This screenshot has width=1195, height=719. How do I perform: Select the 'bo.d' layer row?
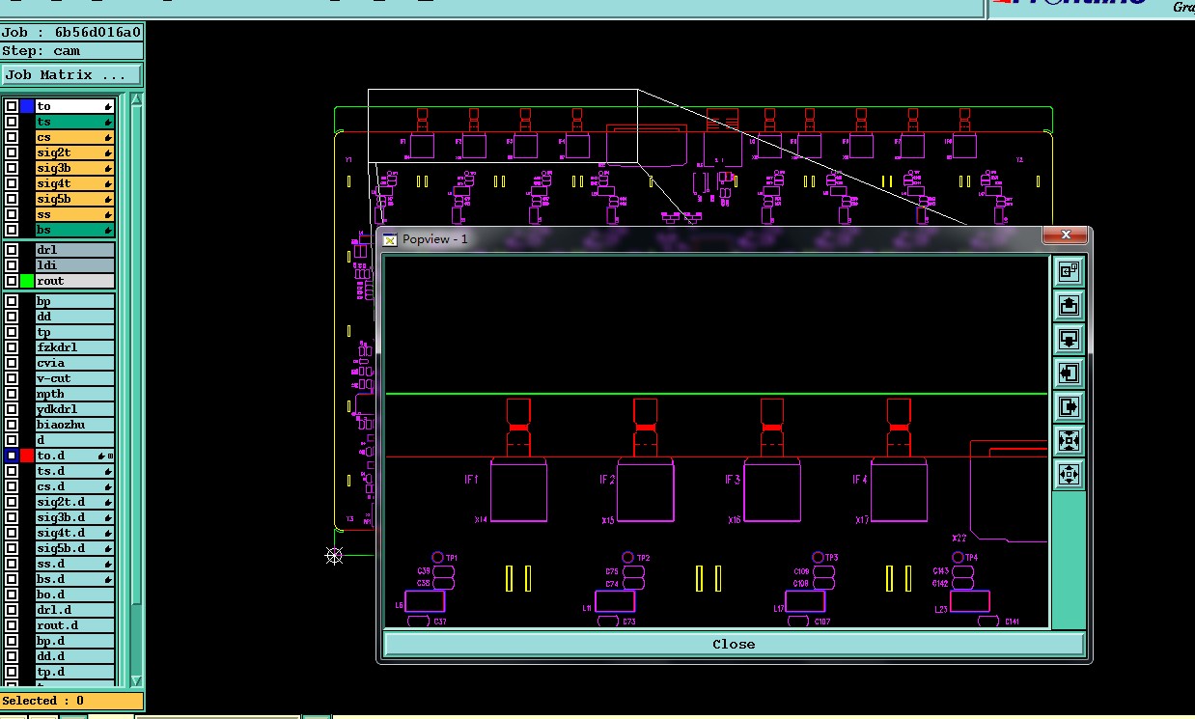point(75,595)
